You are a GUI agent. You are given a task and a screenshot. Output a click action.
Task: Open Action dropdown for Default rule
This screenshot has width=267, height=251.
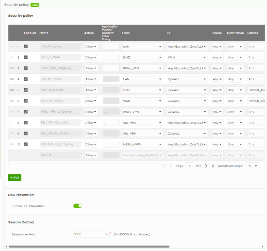(91, 156)
